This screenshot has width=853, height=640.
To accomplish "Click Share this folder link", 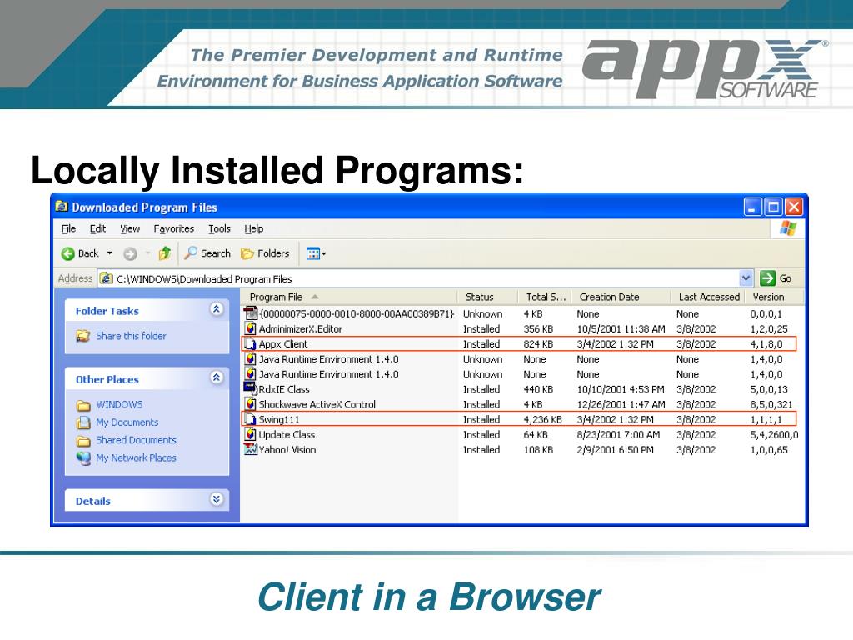I will pyautogui.click(x=131, y=336).
